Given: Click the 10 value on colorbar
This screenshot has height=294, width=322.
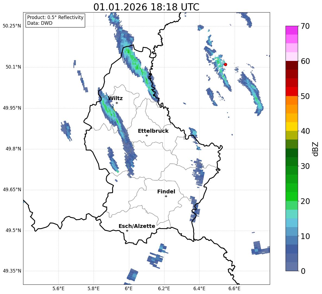Looking at the screenshot, I should coord(305,236).
